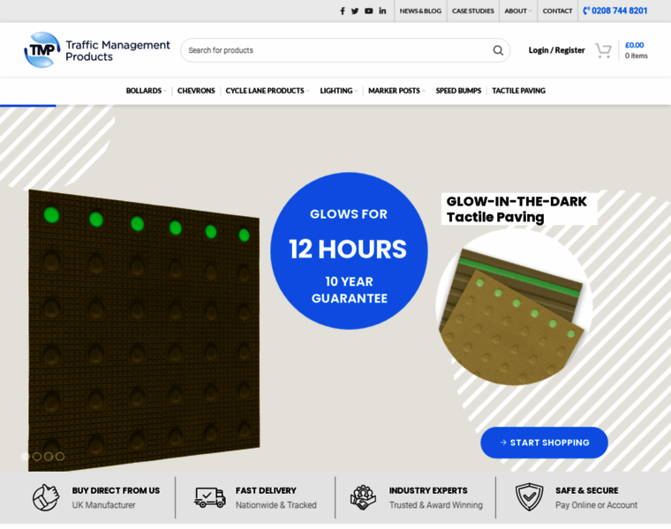Click the Traffic Management Products name
Viewport: 671px width, 529px height.
(x=117, y=50)
